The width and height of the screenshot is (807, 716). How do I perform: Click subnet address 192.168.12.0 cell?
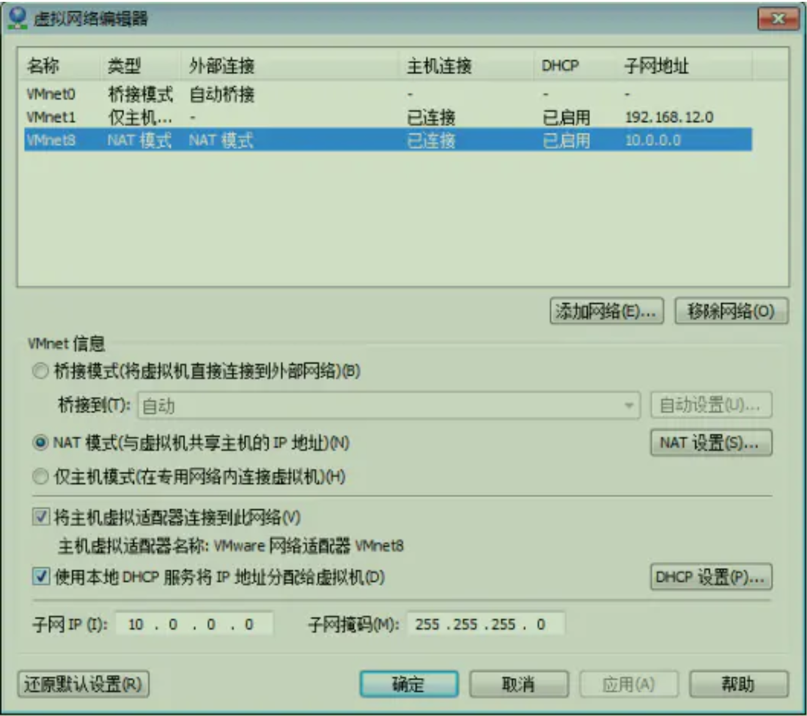point(669,117)
